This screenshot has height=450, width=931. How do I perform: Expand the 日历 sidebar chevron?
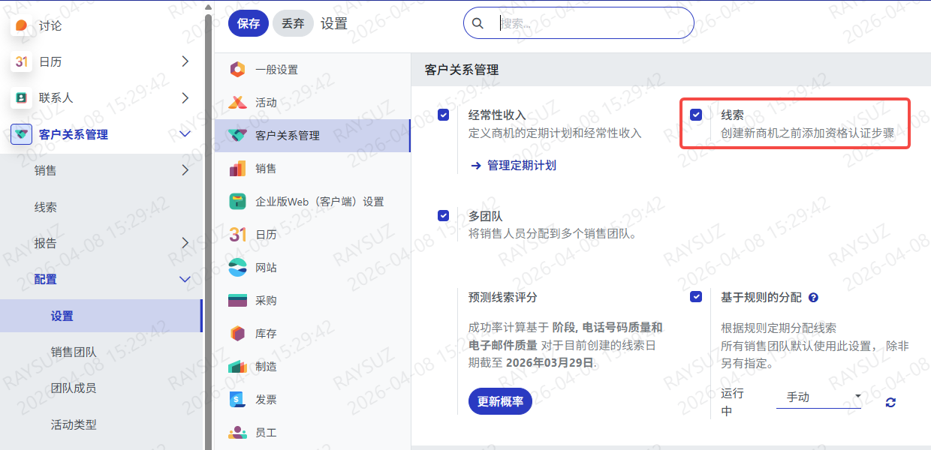coord(185,61)
